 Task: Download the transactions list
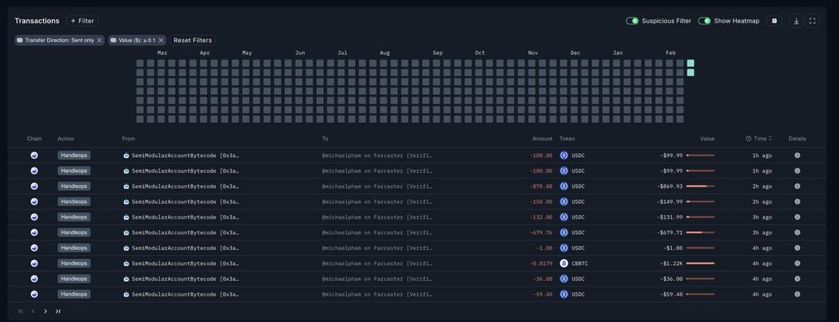click(796, 21)
